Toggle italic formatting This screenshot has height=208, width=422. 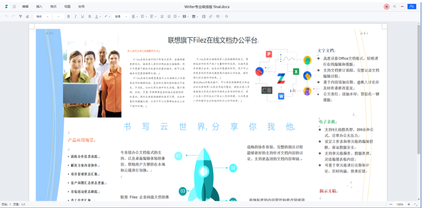point(75,16)
